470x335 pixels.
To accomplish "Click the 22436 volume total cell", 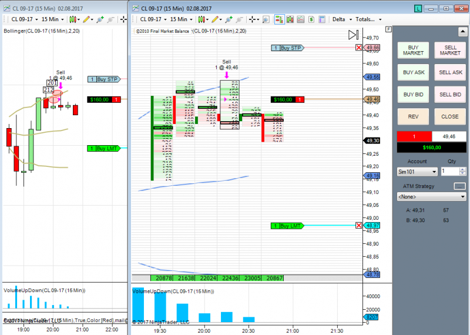I will (x=228, y=278).
